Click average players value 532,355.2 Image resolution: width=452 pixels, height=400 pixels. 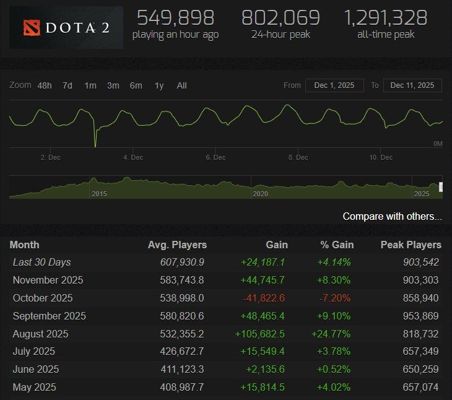coord(182,334)
